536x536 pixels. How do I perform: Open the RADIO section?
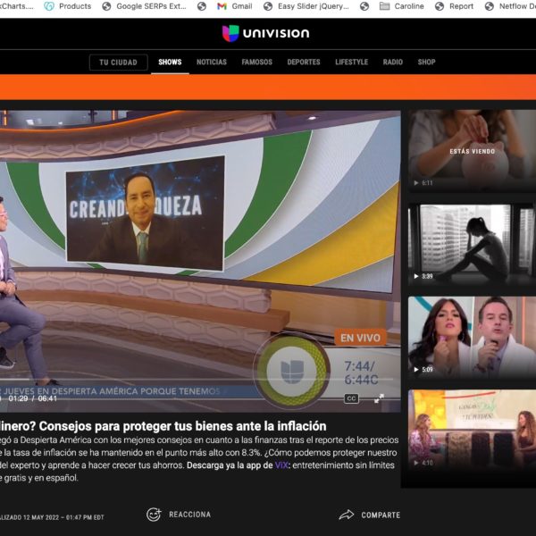click(393, 62)
